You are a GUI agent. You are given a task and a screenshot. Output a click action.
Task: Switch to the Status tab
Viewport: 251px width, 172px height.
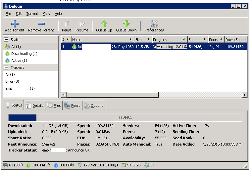point(14,105)
